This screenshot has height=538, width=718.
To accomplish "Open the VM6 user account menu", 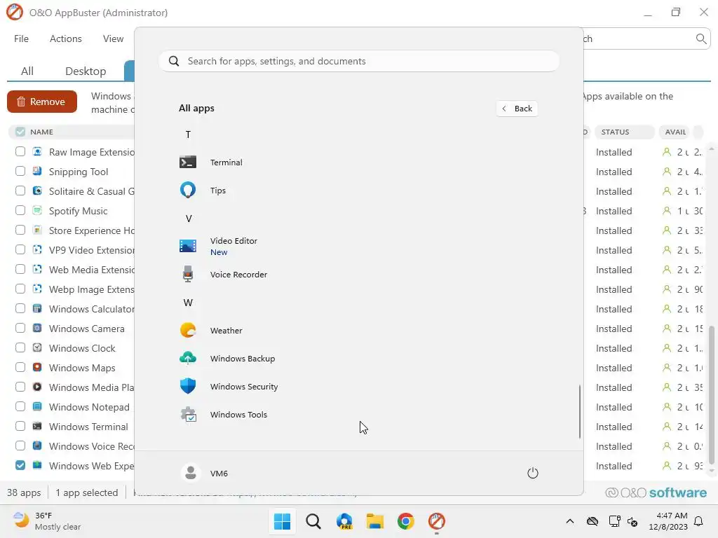I will pyautogui.click(x=205, y=473).
